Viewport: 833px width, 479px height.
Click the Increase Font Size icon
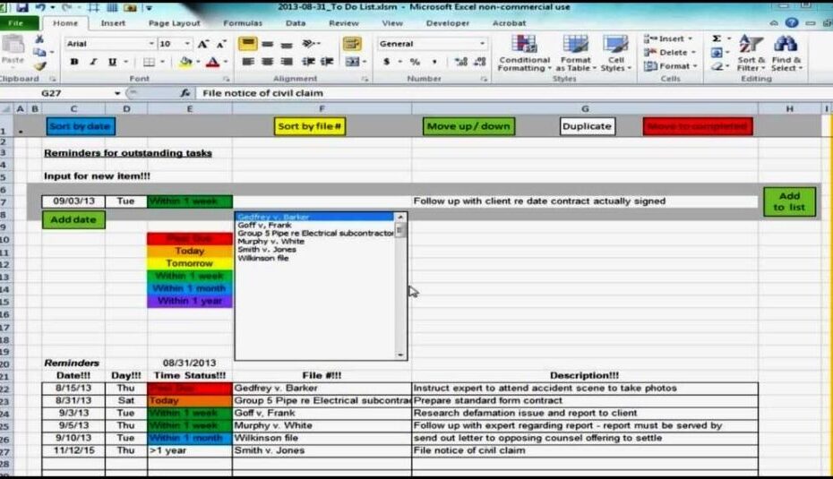pyautogui.click(x=203, y=44)
